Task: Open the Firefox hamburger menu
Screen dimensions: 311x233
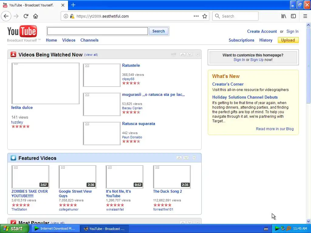Action: 305,16
